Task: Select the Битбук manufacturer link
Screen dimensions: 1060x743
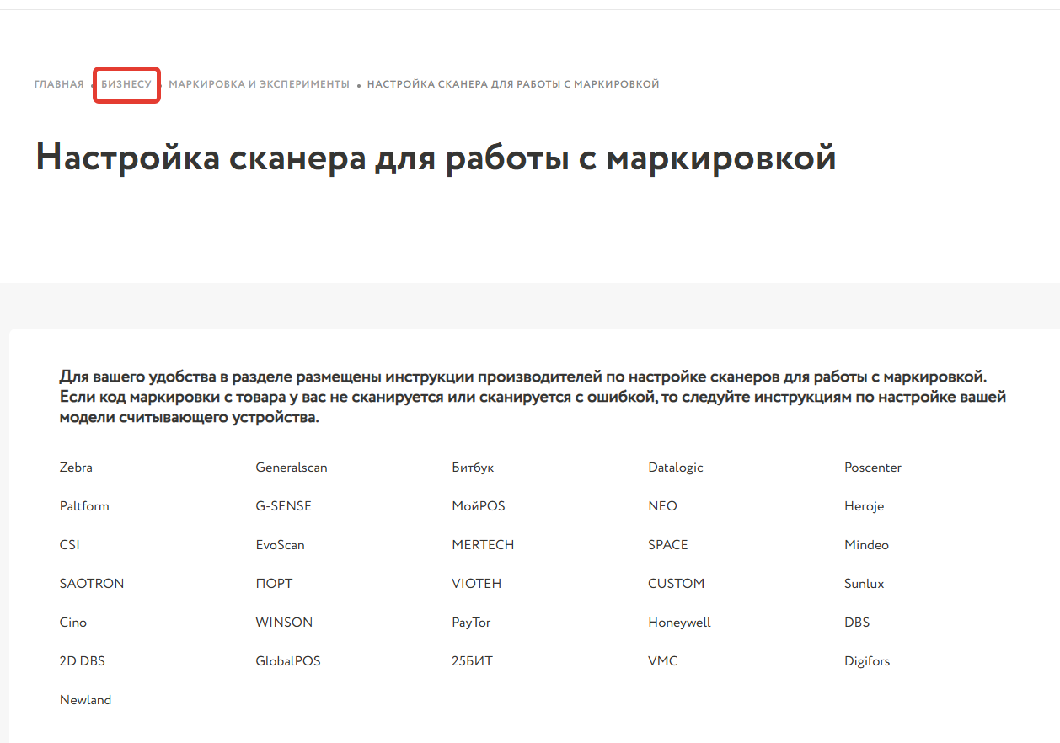Action: (x=473, y=468)
